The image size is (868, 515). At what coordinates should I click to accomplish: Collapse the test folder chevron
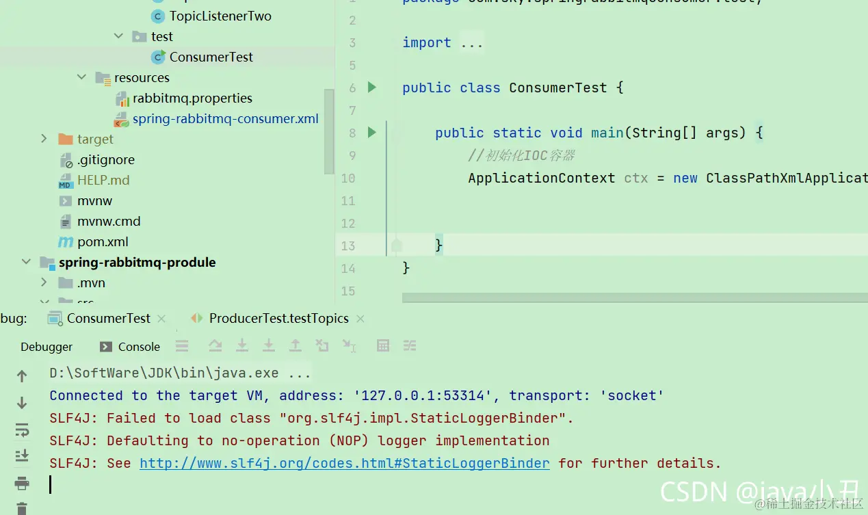118,36
